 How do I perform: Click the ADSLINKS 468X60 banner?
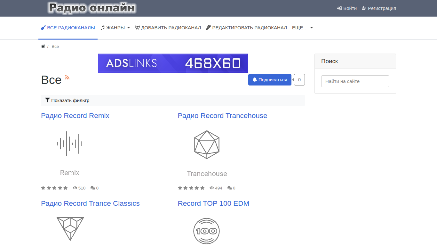point(173,63)
